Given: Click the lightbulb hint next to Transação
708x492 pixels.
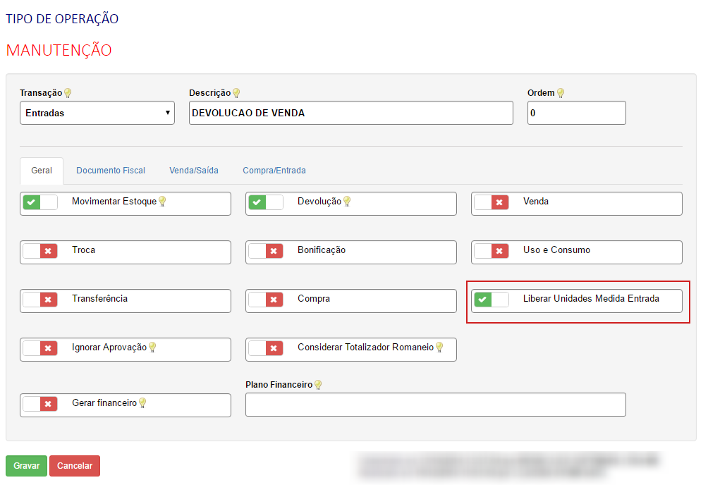Looking at the screenshot, I should [x=68, y=93].
